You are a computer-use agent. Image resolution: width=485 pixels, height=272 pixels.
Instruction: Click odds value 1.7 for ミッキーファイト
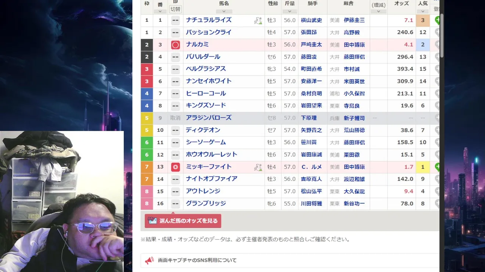pos(409,167)
